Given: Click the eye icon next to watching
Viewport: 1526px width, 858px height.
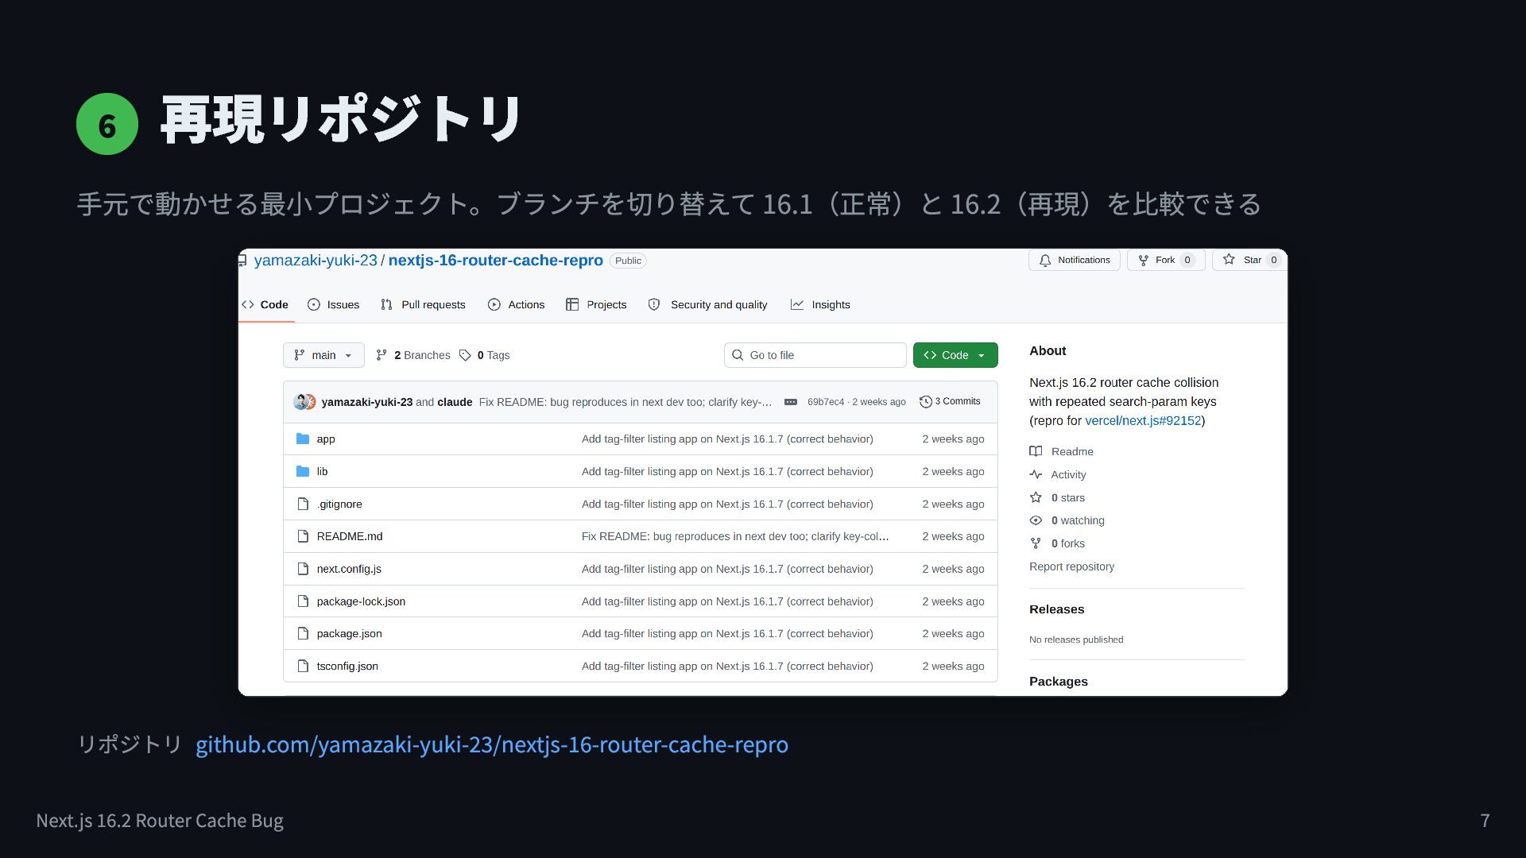Looking at the screenshot, I should [1036, 520].
